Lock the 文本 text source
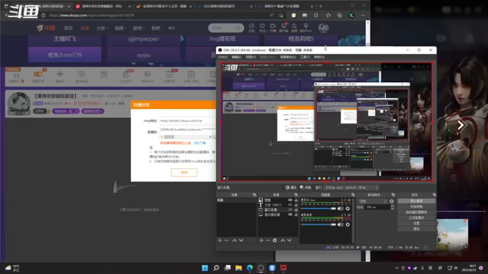The height and width of the screenshot is (274, 488). click(296, 205)
